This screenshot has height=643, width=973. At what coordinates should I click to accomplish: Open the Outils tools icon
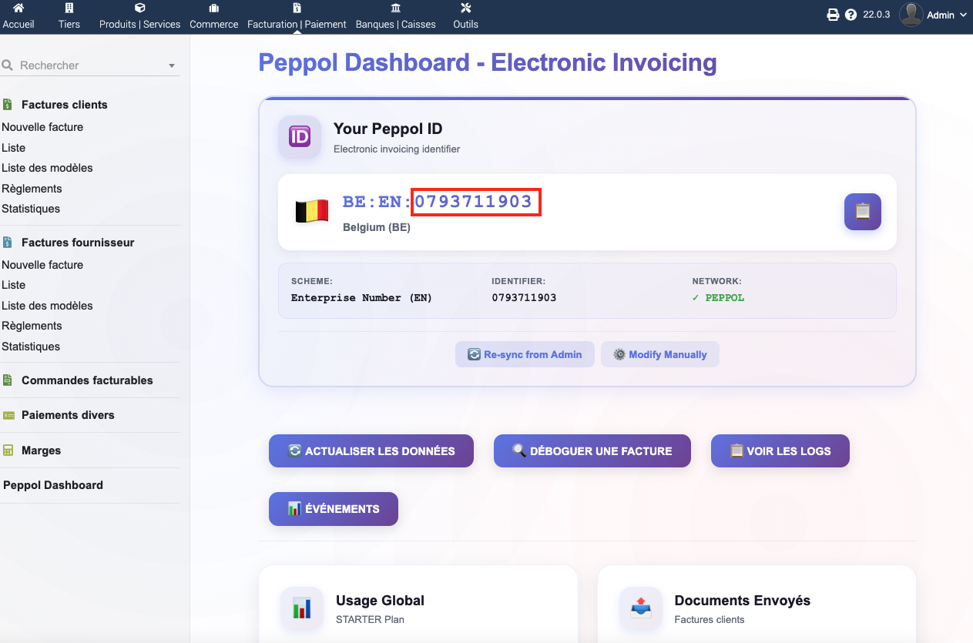pos(465,8)
